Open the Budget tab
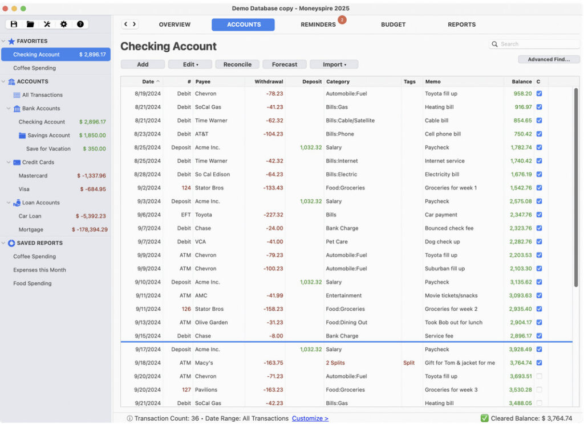 [393, 24]
